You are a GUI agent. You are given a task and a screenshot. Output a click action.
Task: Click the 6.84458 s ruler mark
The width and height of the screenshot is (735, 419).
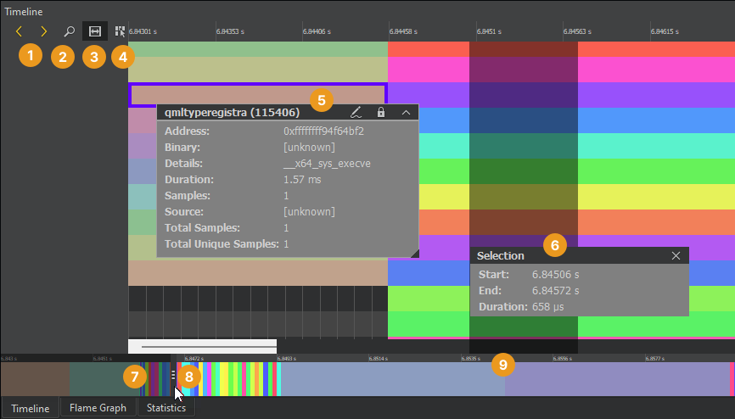[402, 31]
